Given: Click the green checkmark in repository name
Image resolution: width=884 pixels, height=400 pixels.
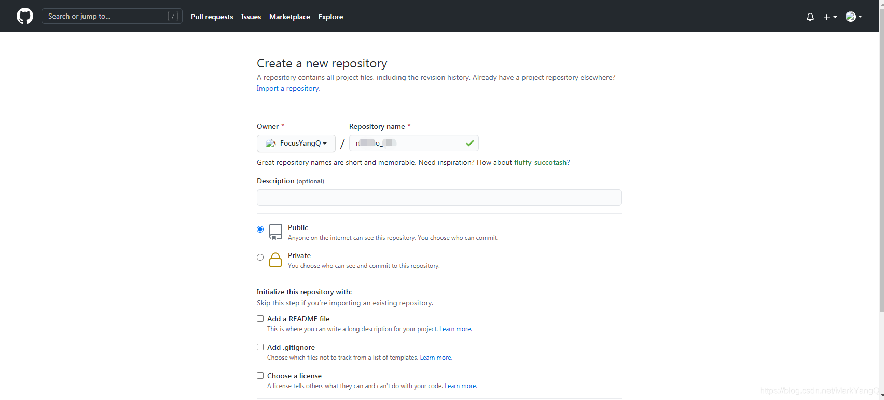Looking at the screenshot, I should click(469, 143).
